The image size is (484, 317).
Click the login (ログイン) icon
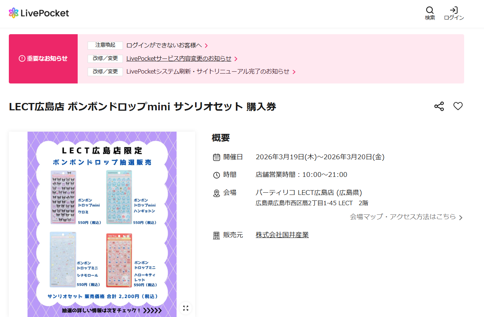(454, 10)
